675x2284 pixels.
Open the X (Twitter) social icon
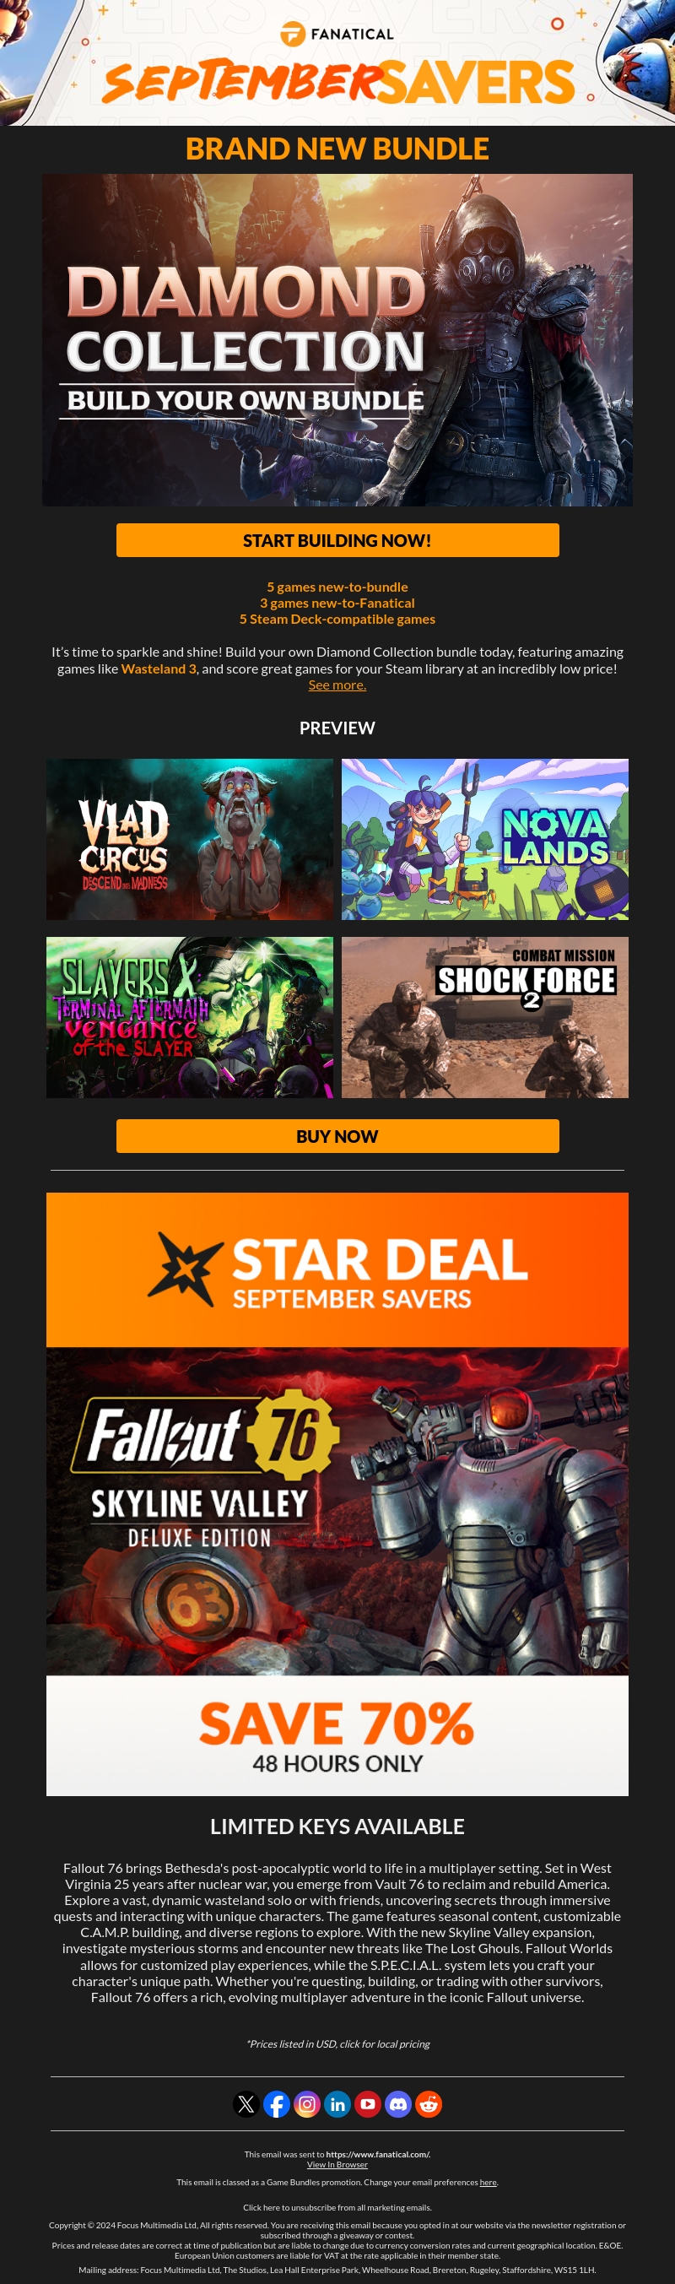click(246, 2104)
